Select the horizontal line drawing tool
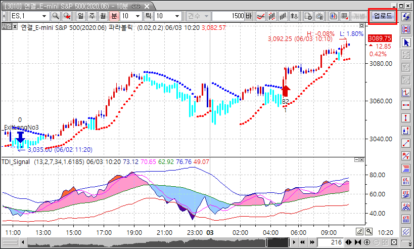 [x=405, y=105]
